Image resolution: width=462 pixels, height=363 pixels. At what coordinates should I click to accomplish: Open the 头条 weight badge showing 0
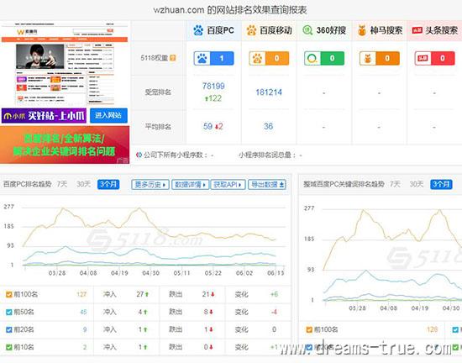pos(434,58)
